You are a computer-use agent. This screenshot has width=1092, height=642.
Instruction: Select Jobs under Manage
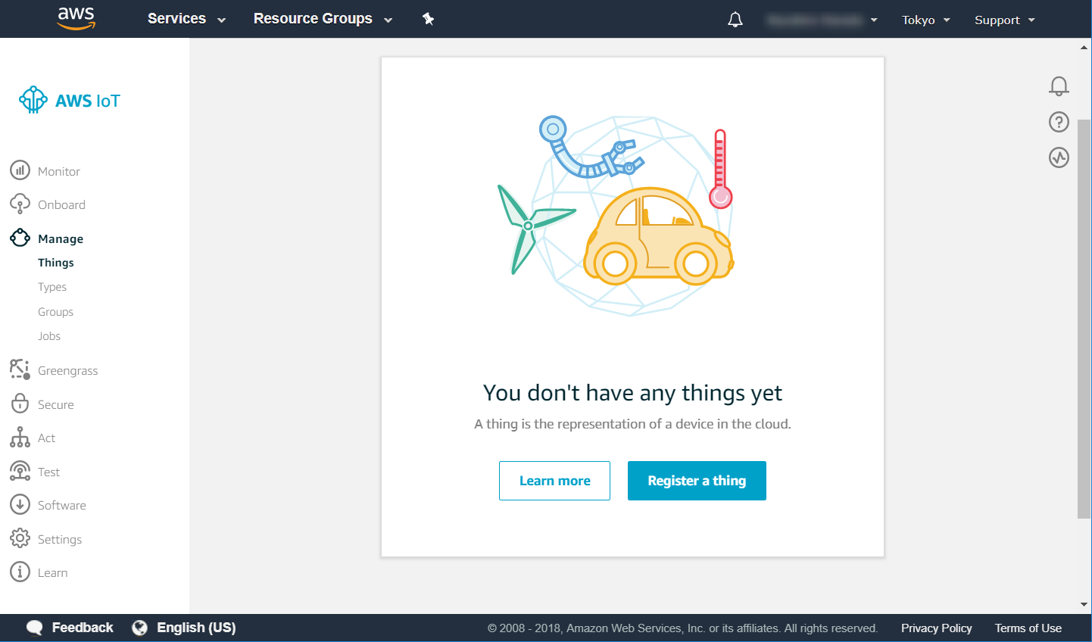[x=49, y=336]
